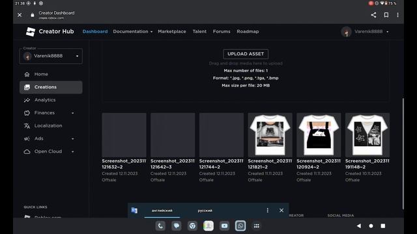Open the app drawer grid icon
This screenshot has height=234, width=417.
[x=256, y=226]
